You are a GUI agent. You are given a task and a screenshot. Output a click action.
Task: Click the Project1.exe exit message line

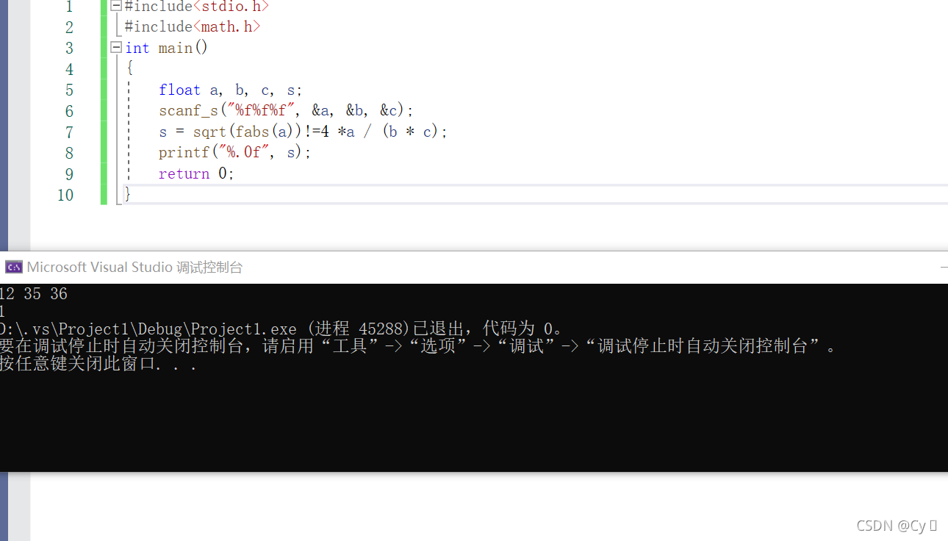[283, 329]
